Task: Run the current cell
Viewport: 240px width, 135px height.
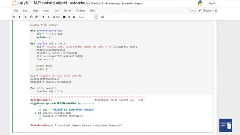Action: [57, 17]
